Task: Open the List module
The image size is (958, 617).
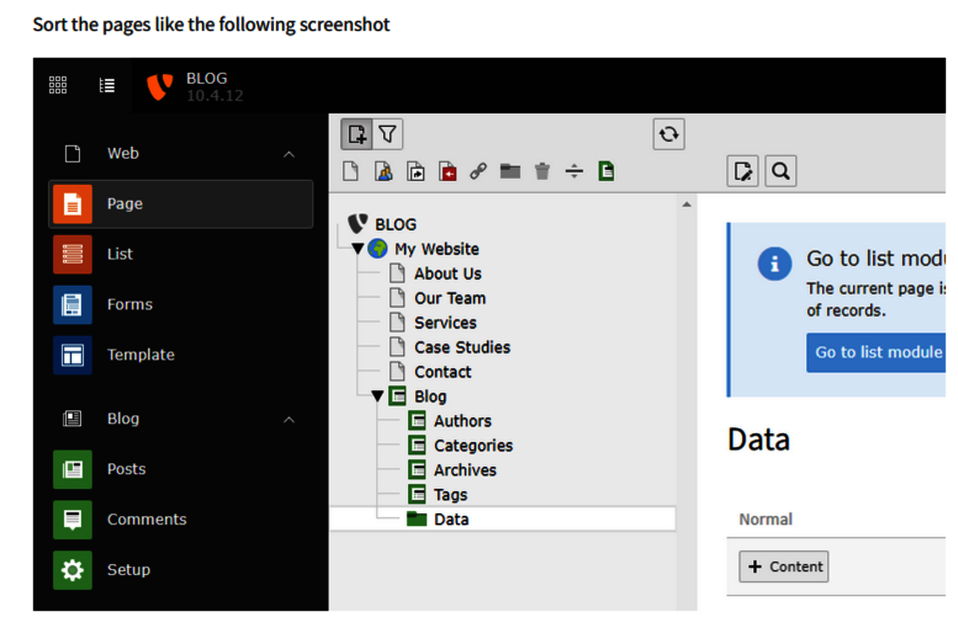Action: 119,254
